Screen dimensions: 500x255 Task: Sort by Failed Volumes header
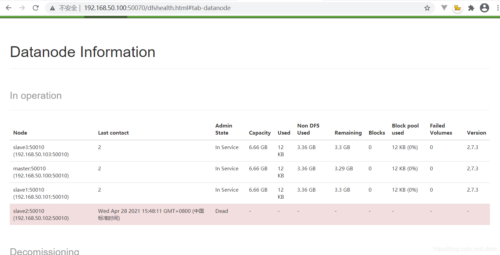[x=441, y=129]
